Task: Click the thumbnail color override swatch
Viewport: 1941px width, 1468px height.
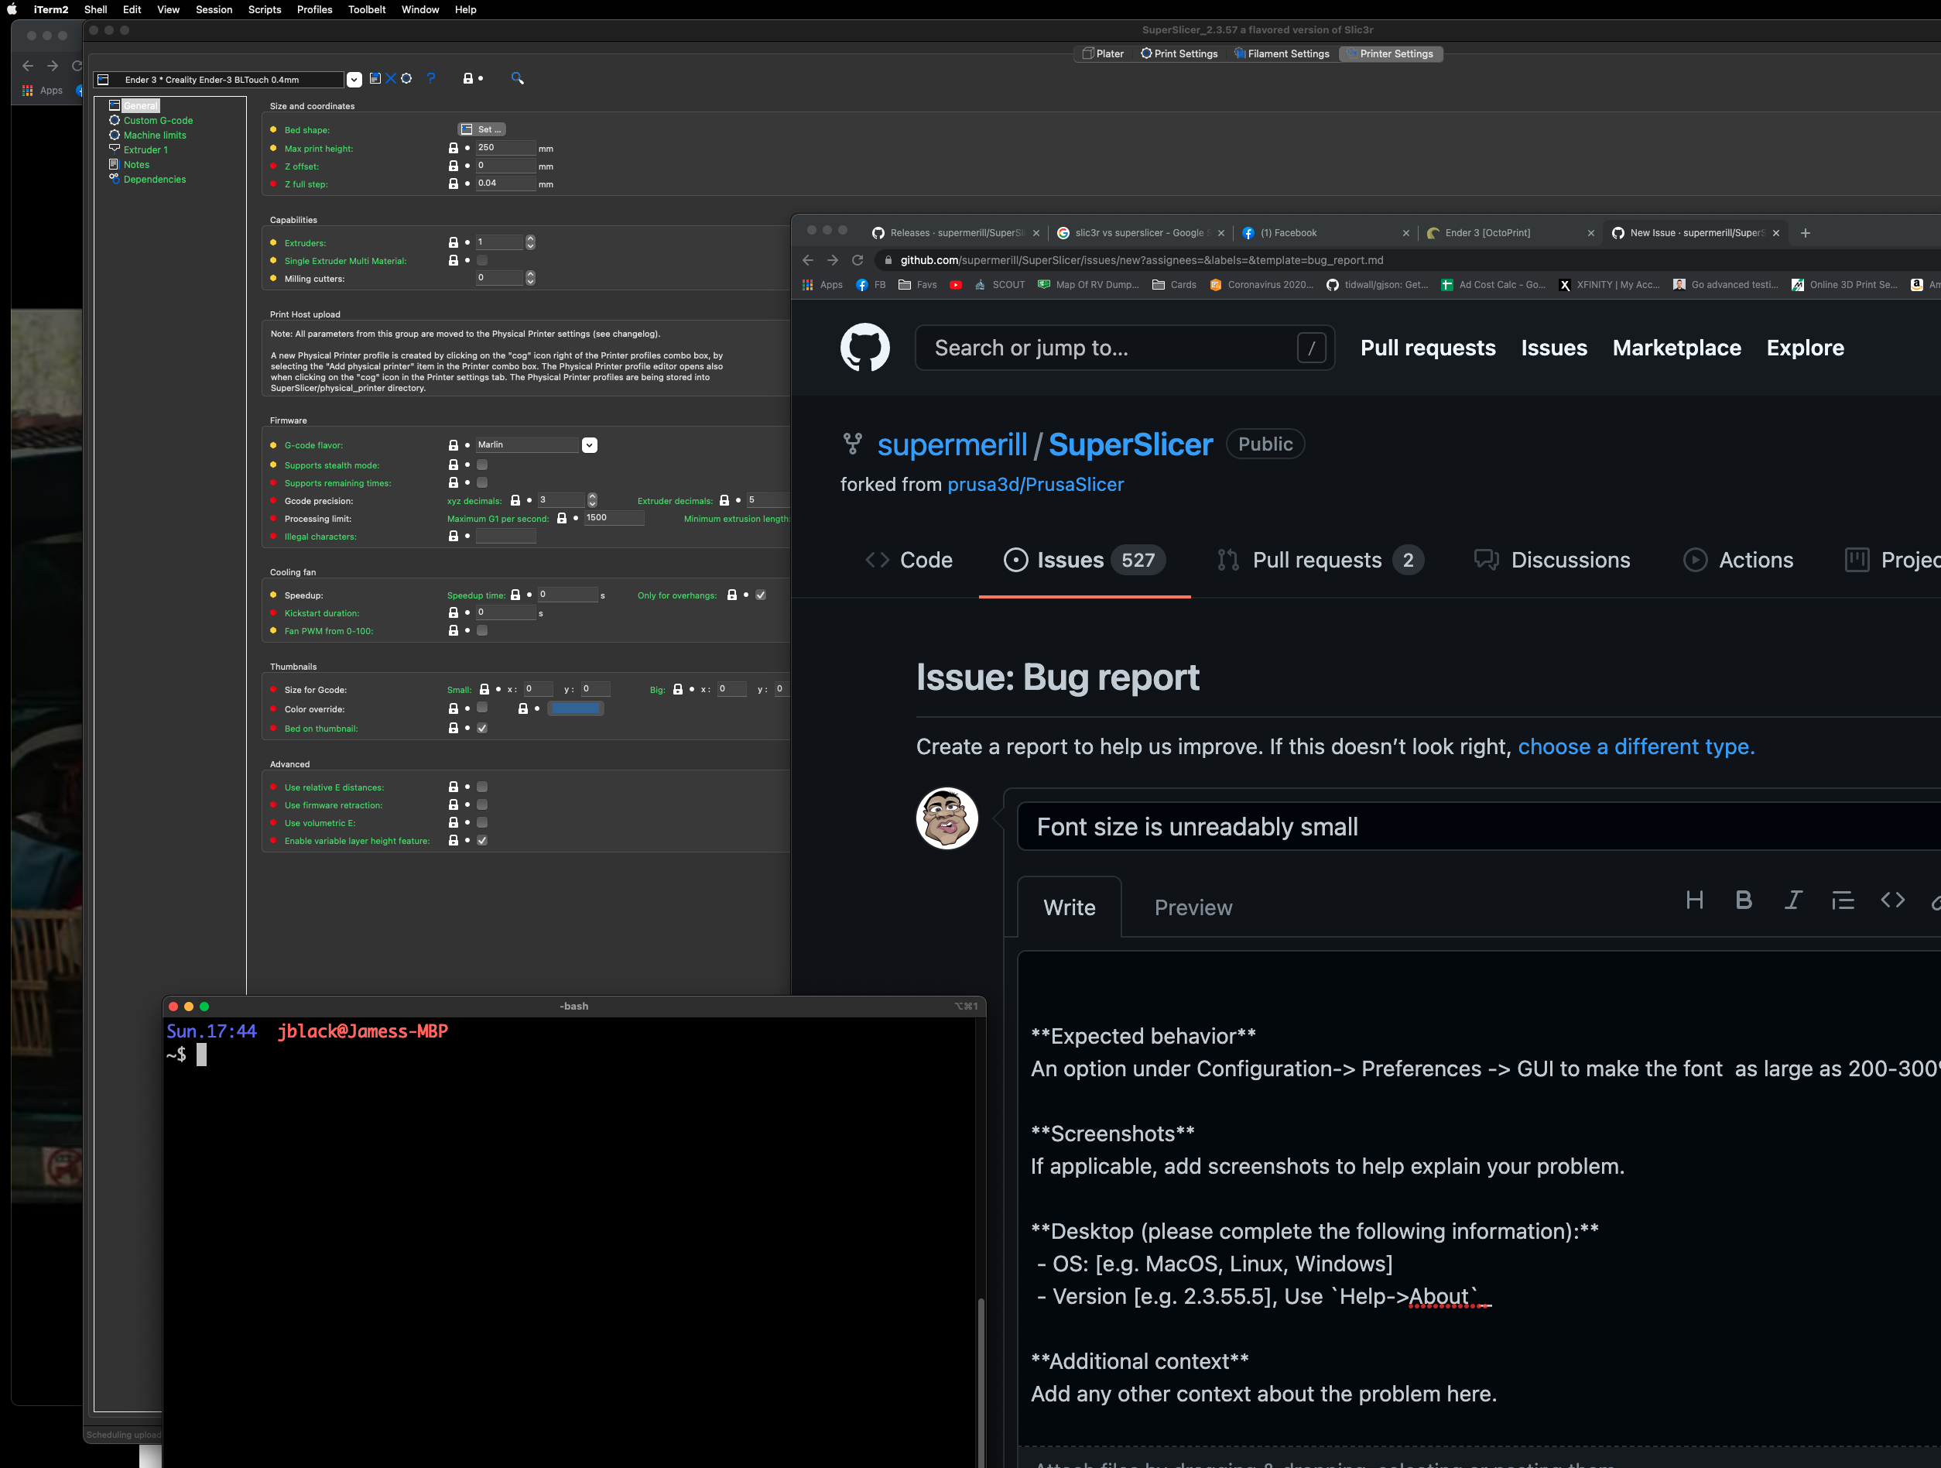Action: [x=576, y=709]
